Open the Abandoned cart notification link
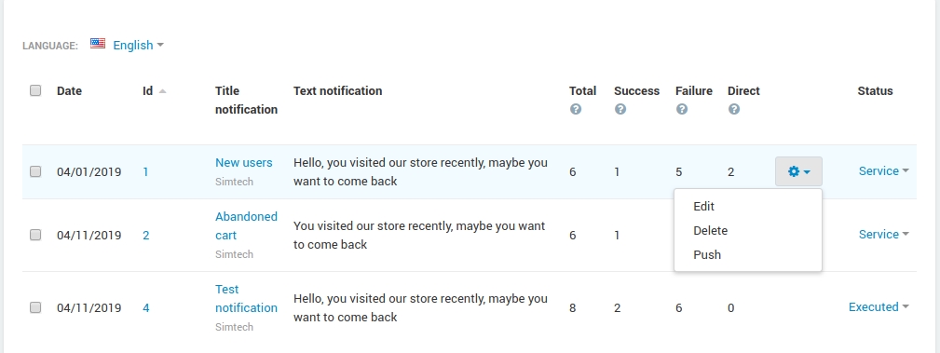Viewport: 940px width, 353px height. tap(246, 226)
